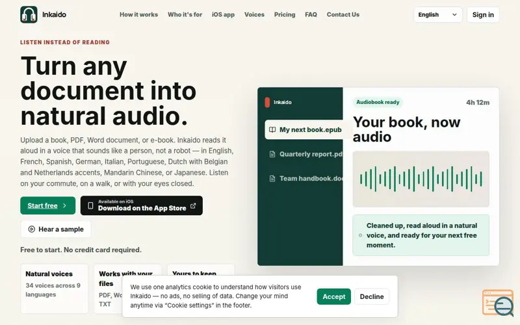
Task: Click the book icon beside My next book.epub
Action: (272, 129)
